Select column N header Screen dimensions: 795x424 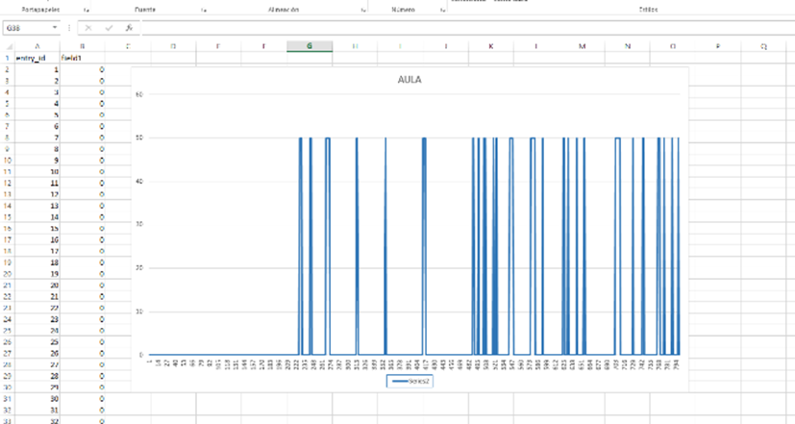(x=627, y=46)
